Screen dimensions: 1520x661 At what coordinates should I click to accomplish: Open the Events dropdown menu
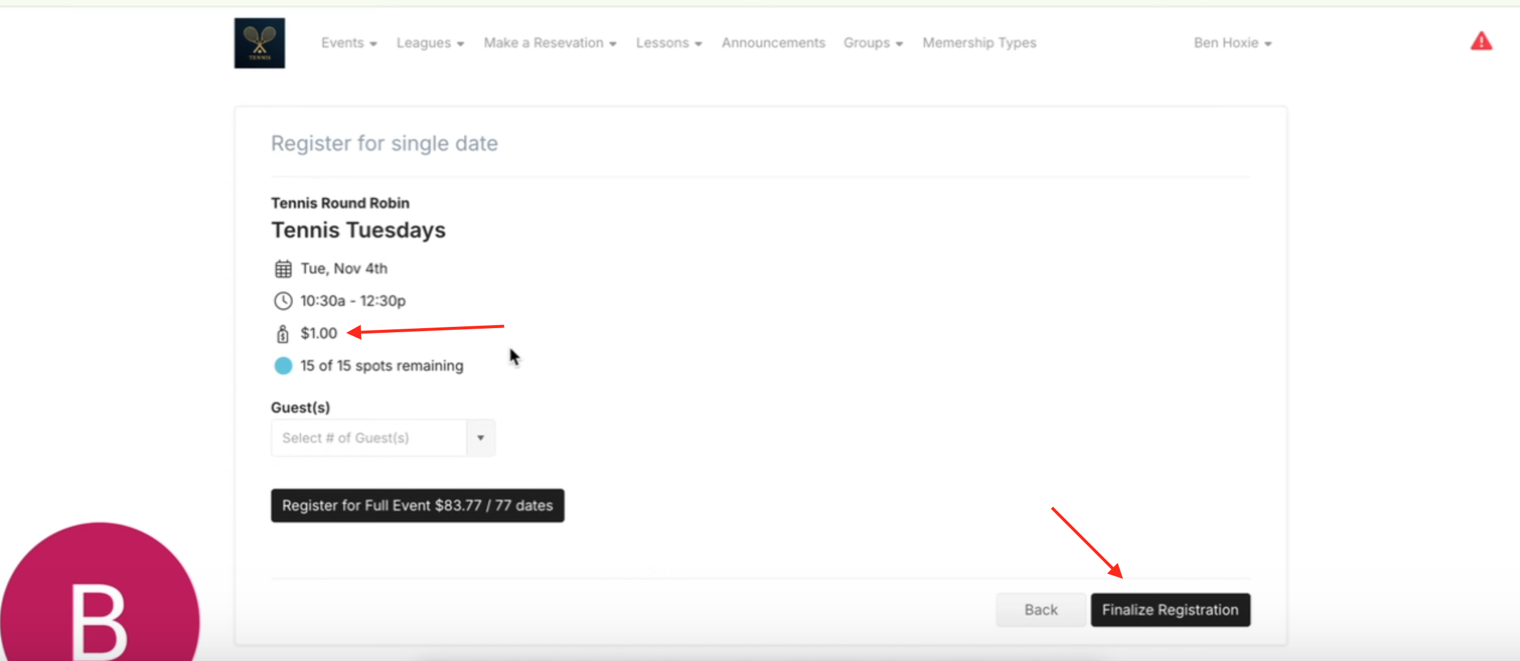349,43
